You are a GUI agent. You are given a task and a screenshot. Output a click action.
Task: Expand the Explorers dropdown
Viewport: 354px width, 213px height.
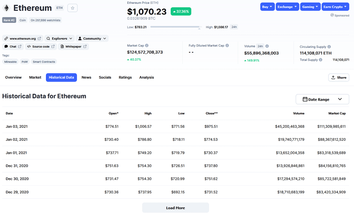[59, 39]
